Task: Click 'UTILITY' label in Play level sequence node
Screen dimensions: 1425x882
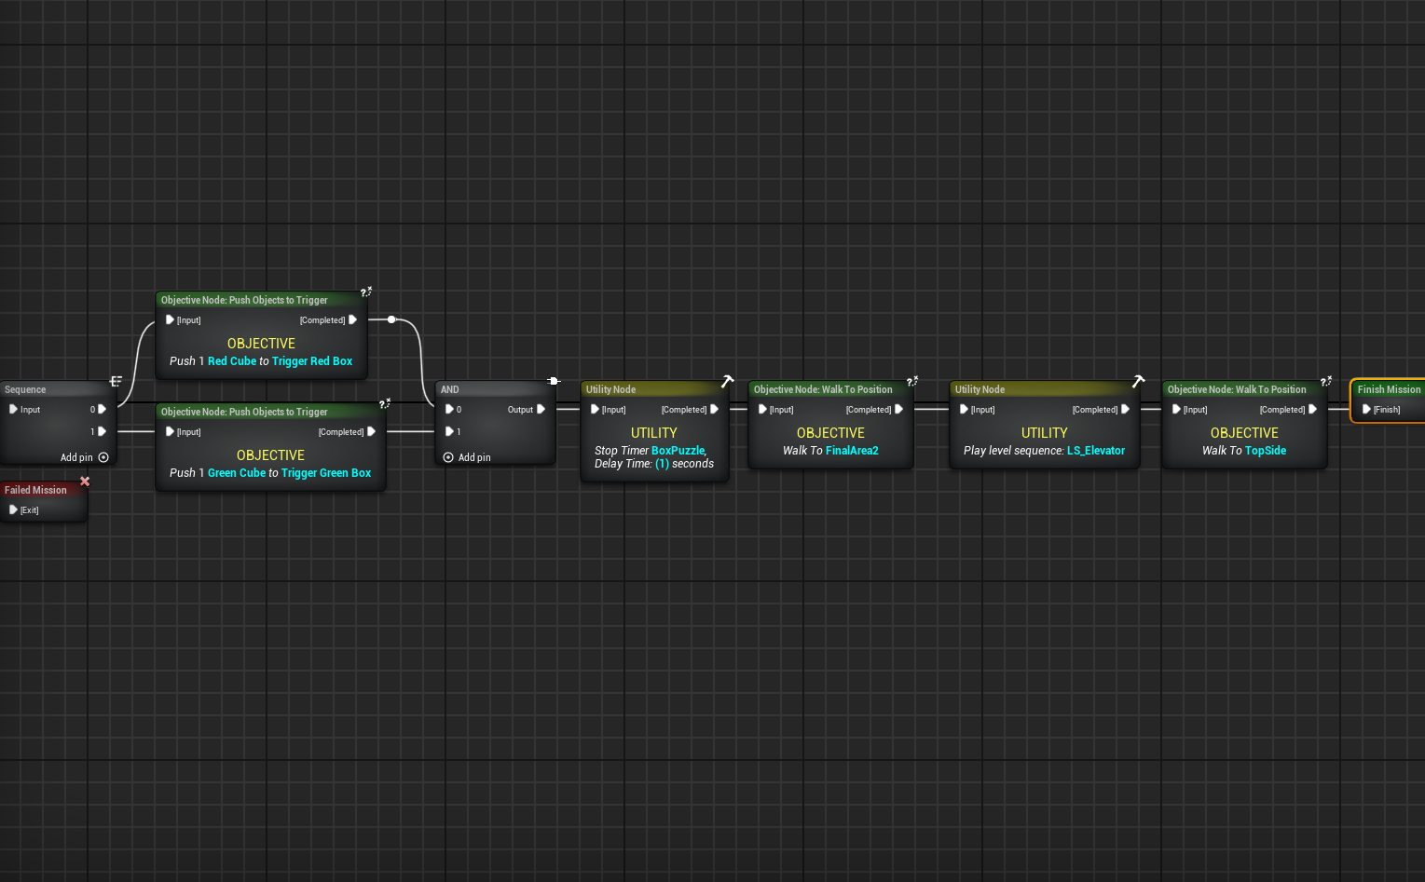Action: pyautogui.click(x=1044, y=433)
